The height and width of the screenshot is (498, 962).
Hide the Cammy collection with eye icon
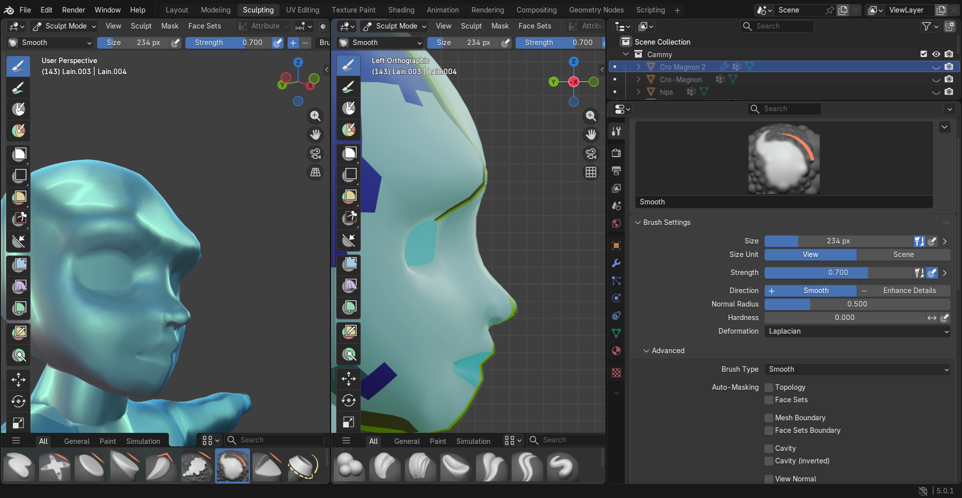[x=936, y=54]
